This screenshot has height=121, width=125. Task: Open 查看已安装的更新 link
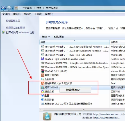click(15, 28)
